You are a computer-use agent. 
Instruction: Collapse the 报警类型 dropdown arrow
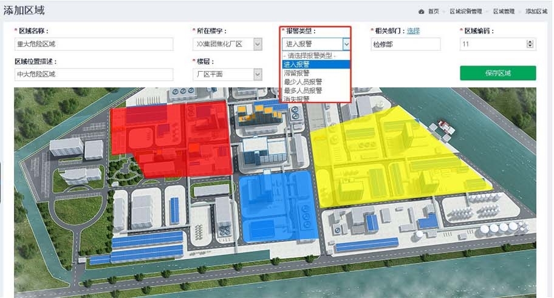point(346,44)
